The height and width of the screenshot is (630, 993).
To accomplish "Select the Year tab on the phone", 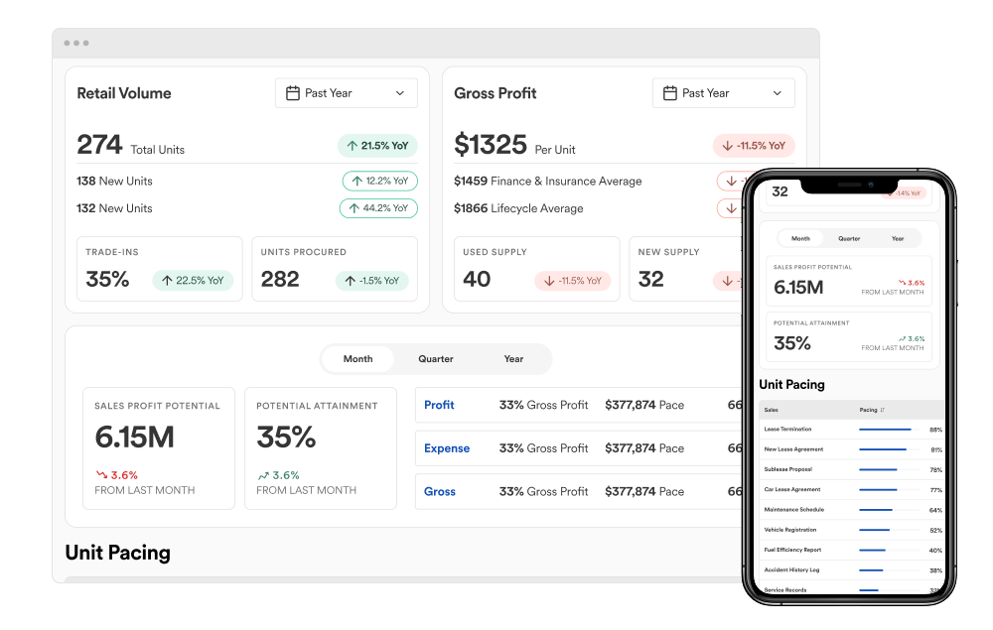I will 898,239.
